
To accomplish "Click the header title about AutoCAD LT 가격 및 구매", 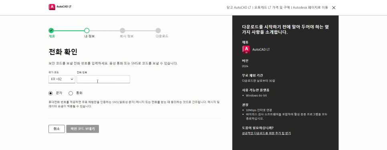I will point(277,8).
